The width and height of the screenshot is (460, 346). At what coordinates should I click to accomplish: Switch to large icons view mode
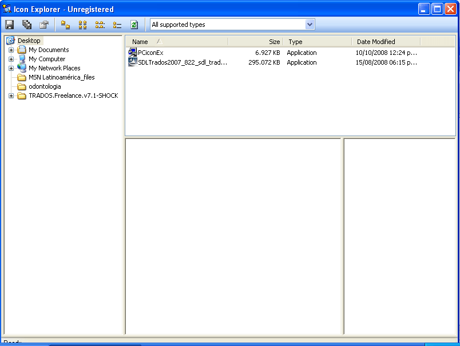65,25
